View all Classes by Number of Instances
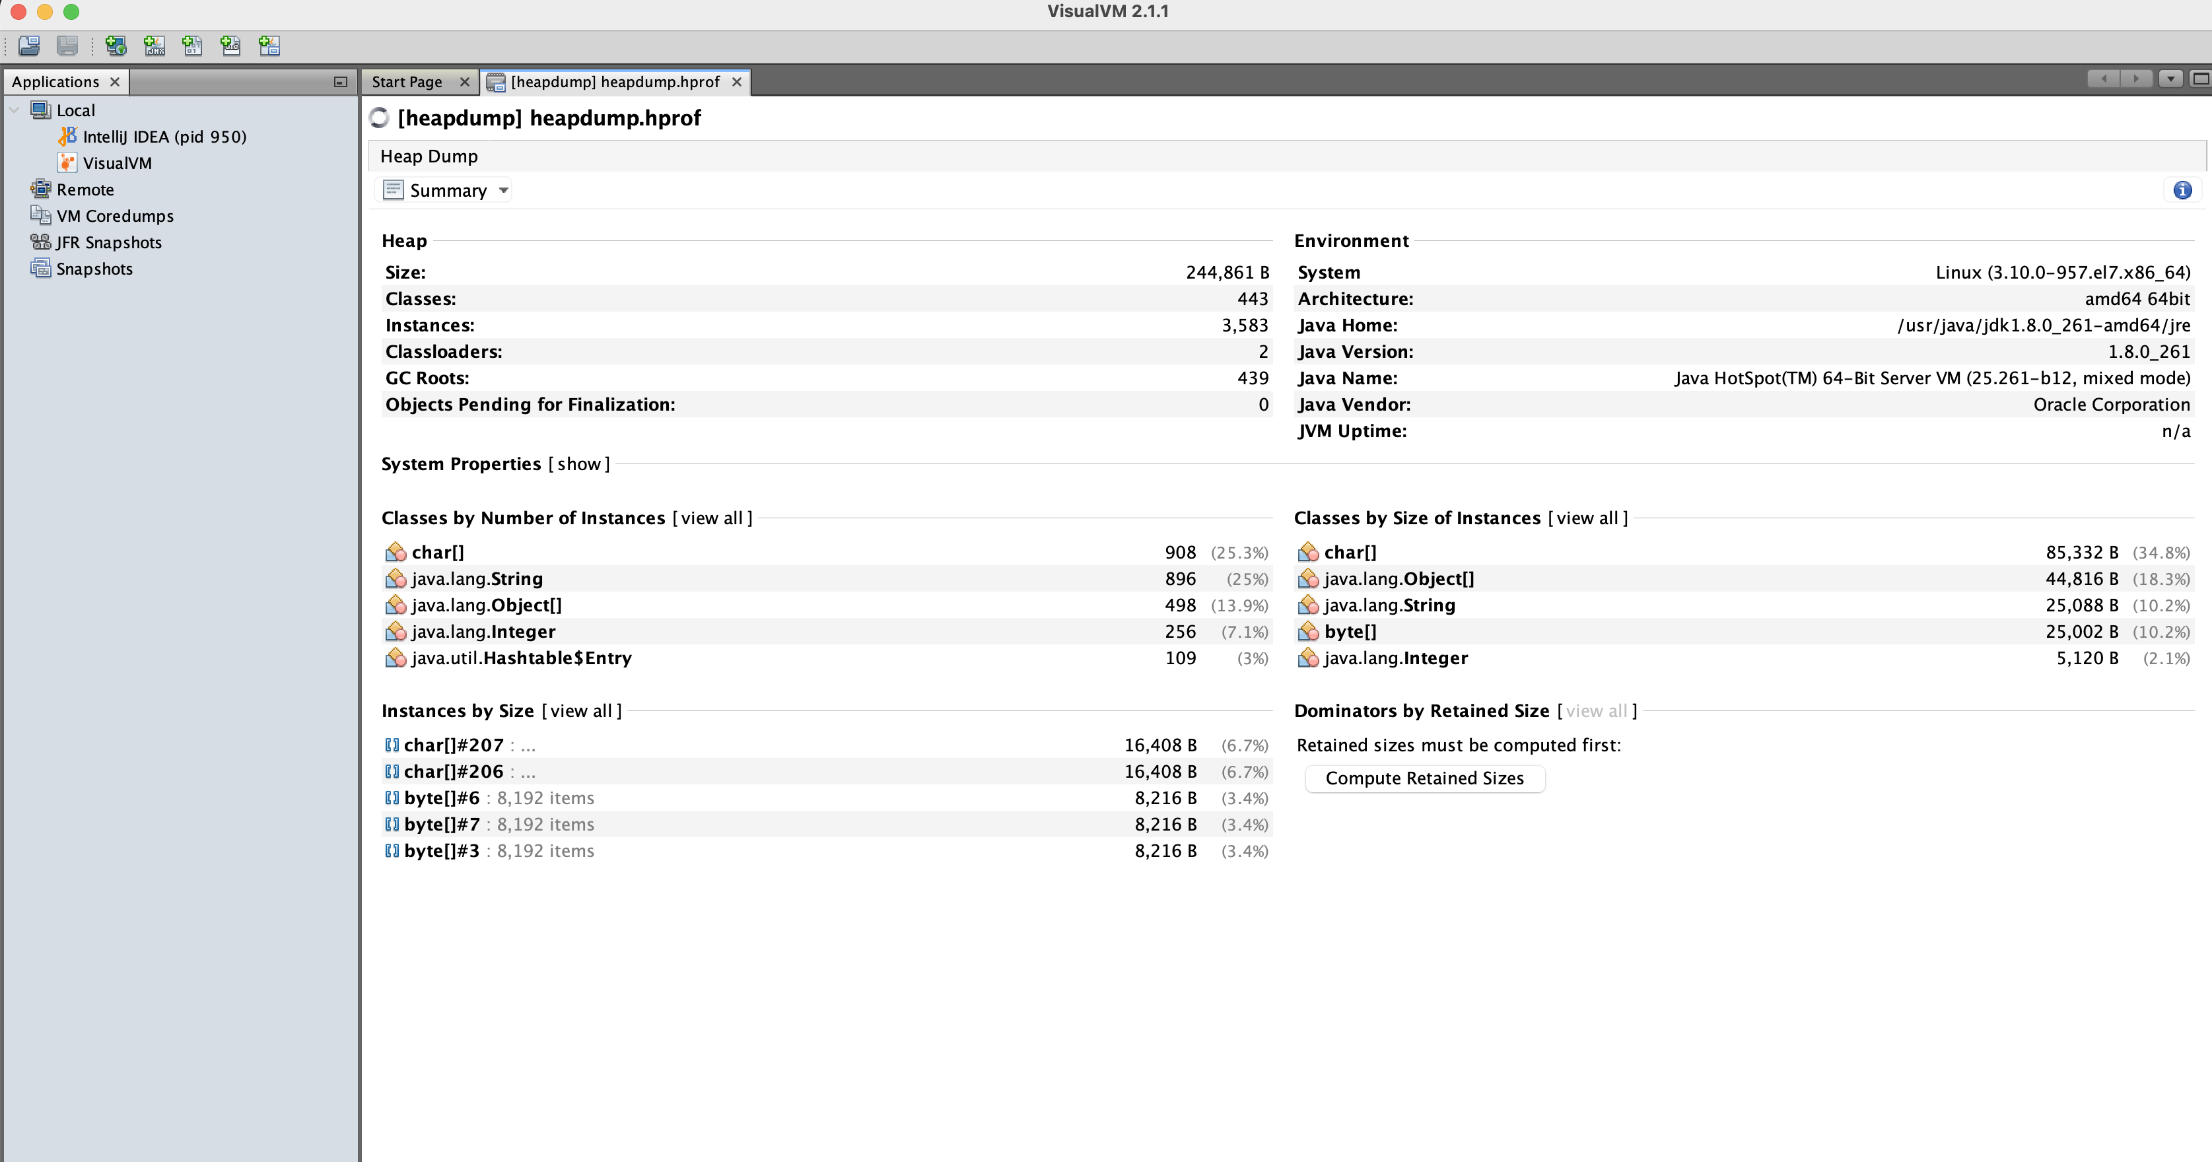Viewport: 2212px width, 1162px height. (x=712, y=518)
